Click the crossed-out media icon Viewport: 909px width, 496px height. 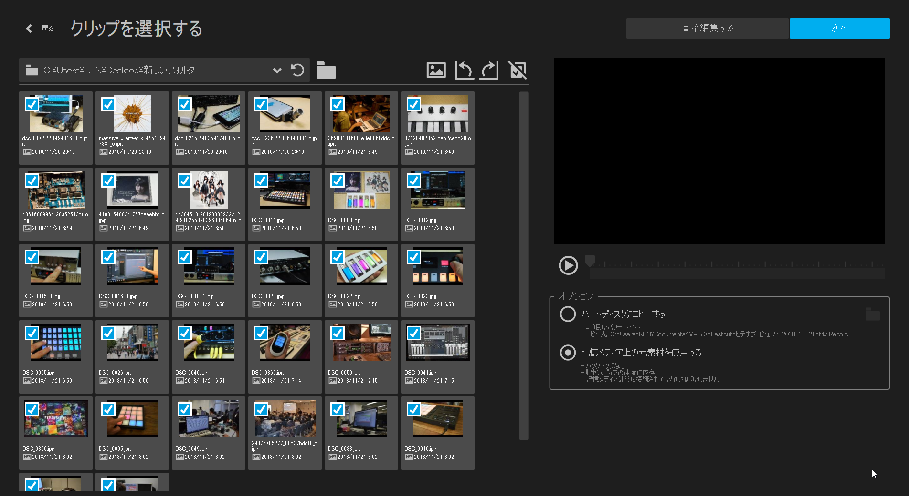(518, 70)
